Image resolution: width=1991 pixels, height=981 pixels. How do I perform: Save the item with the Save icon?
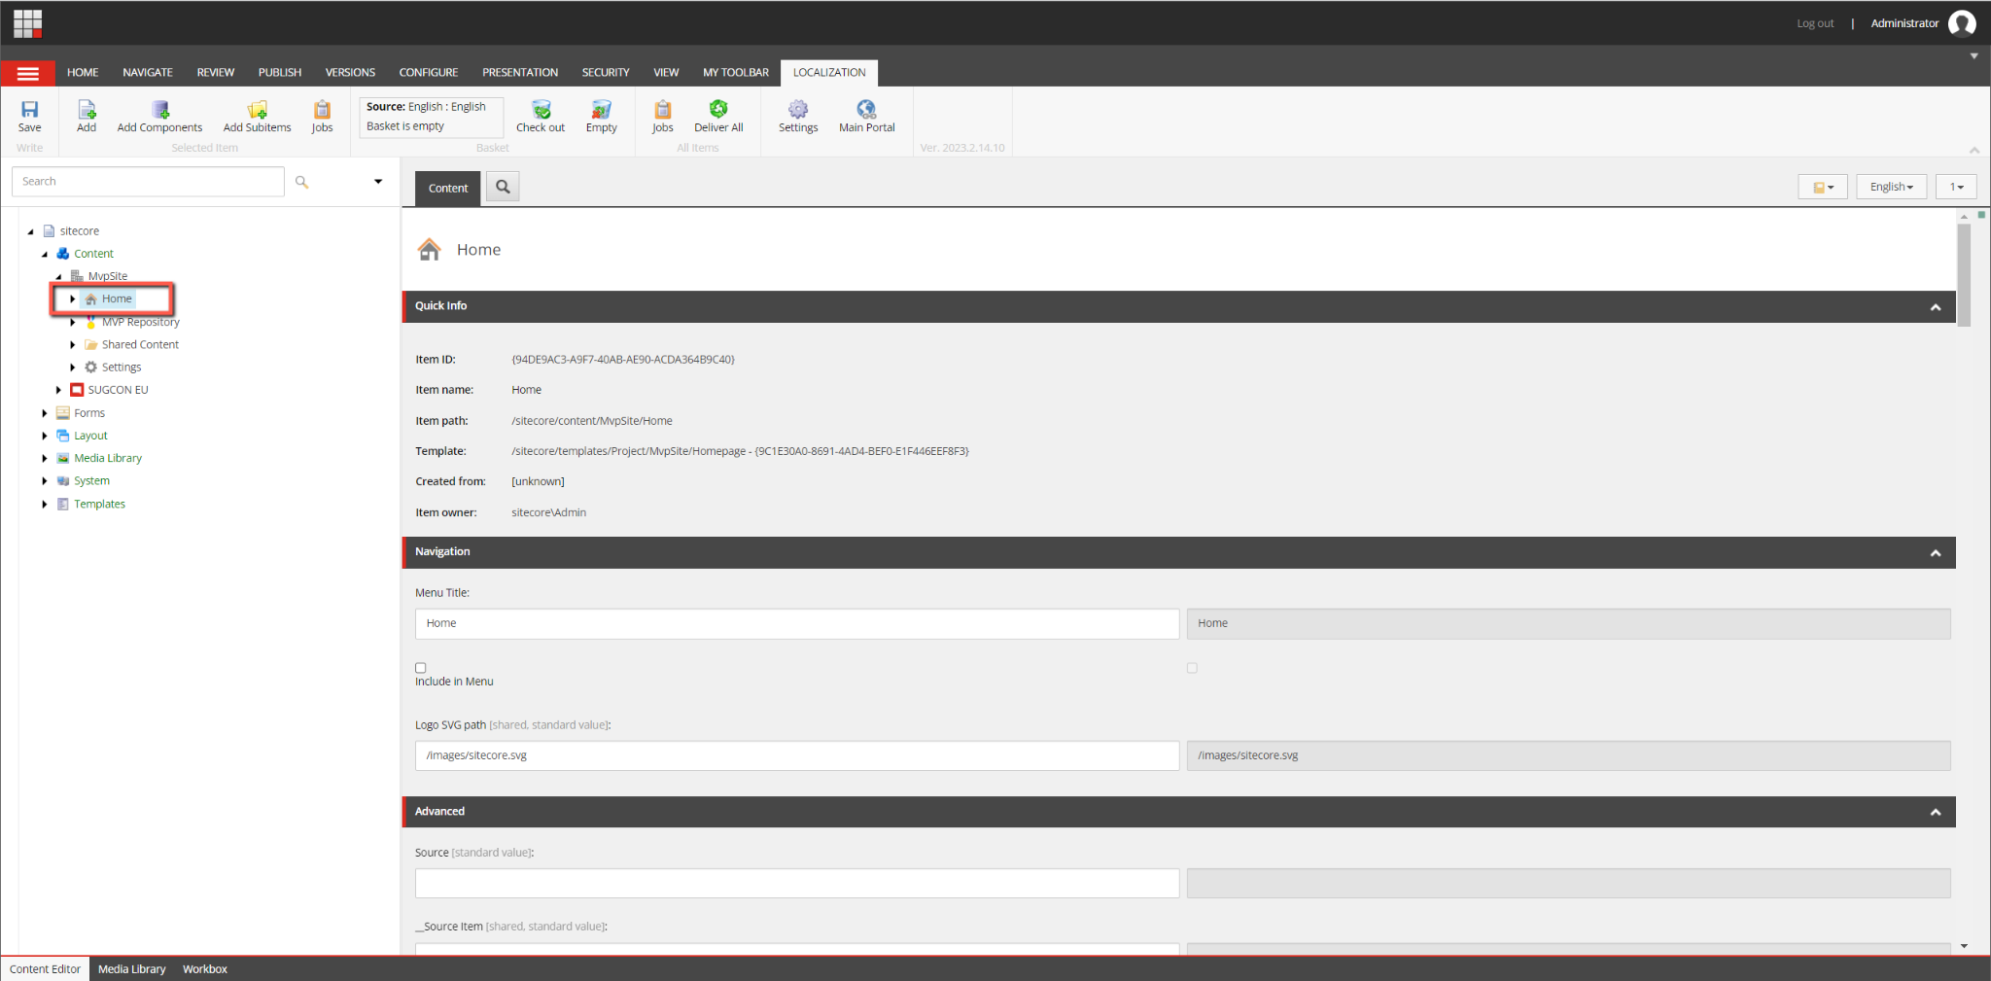pyautogui.click(x=30, y=117)
